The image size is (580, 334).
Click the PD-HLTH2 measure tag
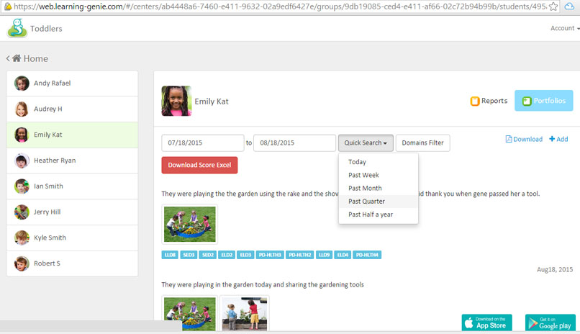(x=299, y=255)
